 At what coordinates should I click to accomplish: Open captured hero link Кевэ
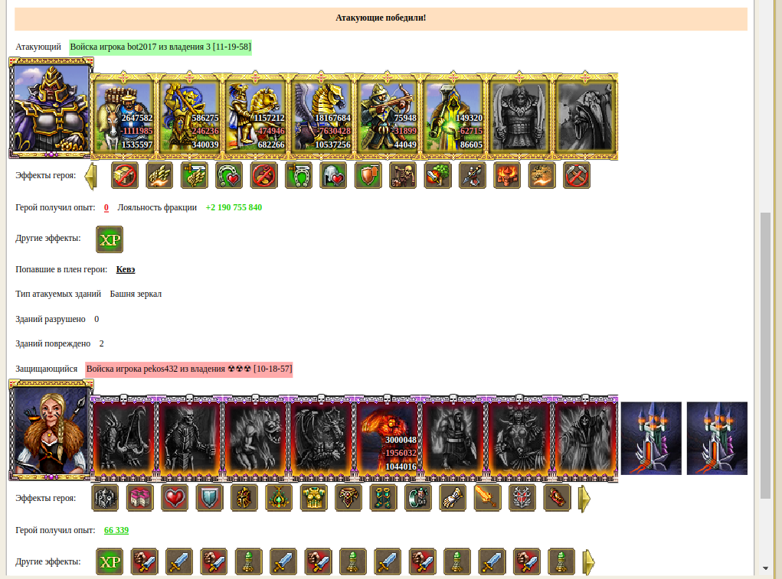point(126,269)
